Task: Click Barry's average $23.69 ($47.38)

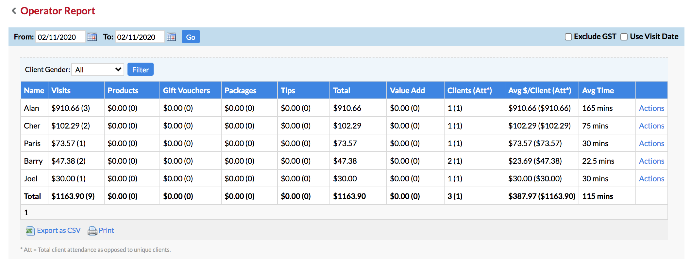Action: tap(535, 161)
